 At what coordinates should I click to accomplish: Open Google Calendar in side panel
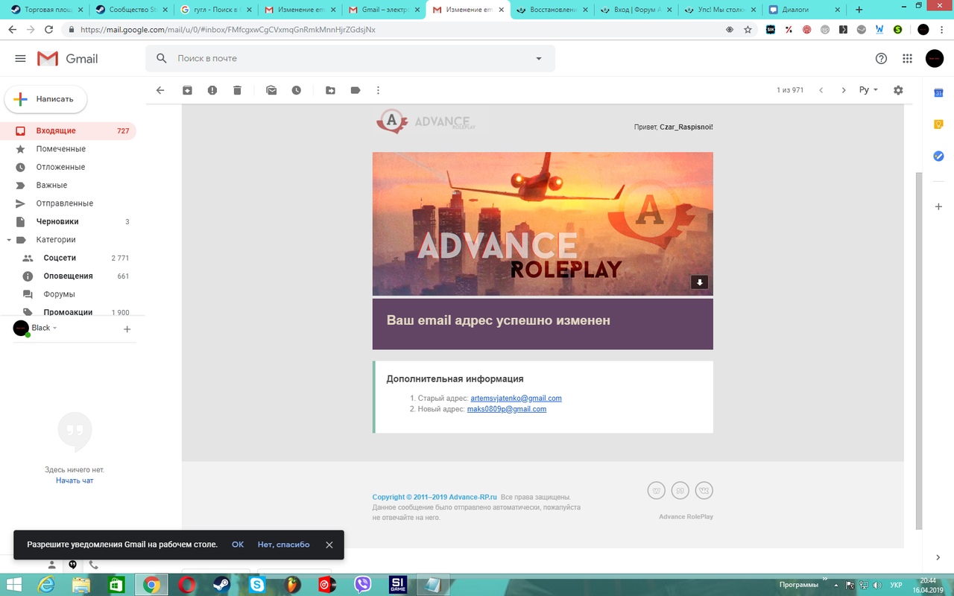[x=939, y=92]
